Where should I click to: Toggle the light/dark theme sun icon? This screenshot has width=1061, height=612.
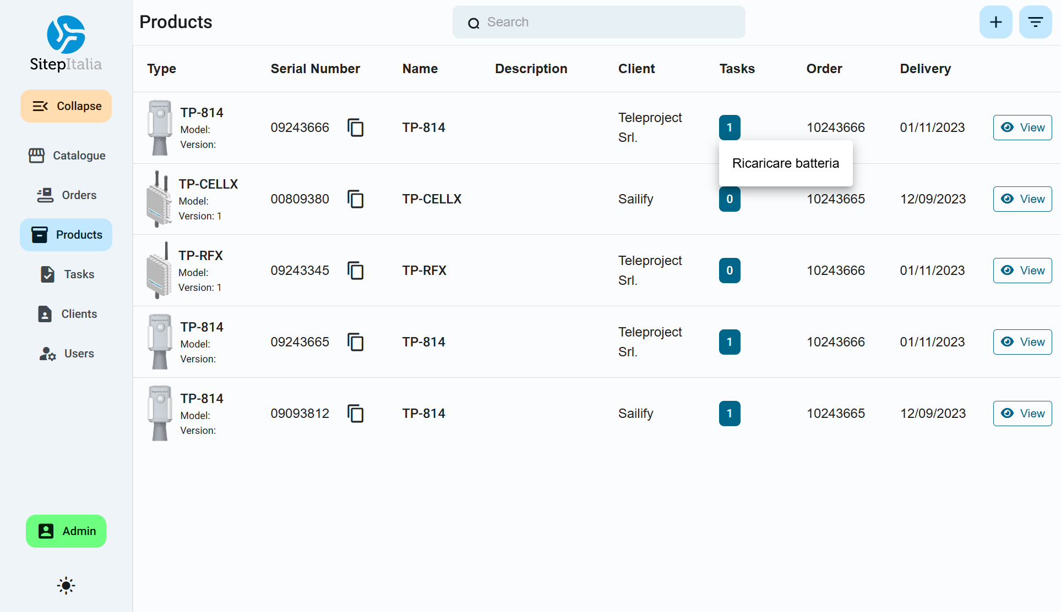[66, 586]
